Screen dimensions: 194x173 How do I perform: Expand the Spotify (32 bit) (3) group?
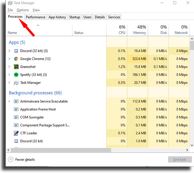pyautogui.click(x=9, y=75)
